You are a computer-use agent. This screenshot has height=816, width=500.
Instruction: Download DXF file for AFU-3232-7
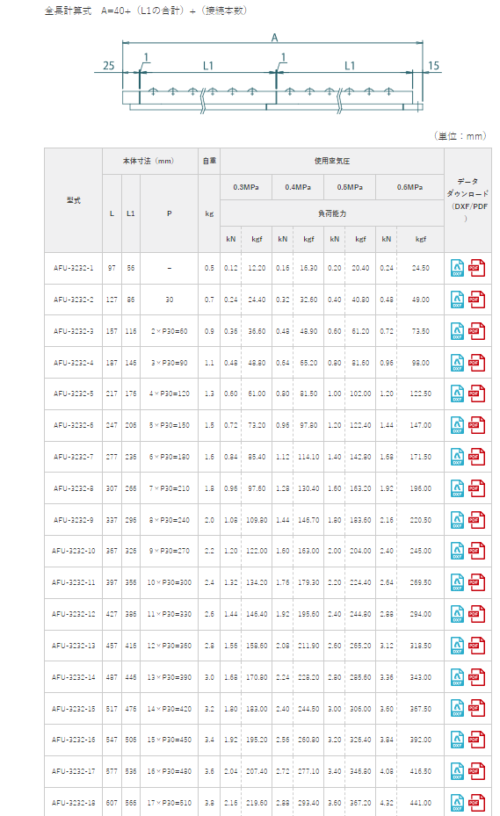click(x=457, y=457)
